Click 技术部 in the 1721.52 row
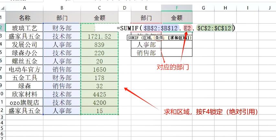The width and height of the screenshot is (276, 140). (x=62, y=36)
